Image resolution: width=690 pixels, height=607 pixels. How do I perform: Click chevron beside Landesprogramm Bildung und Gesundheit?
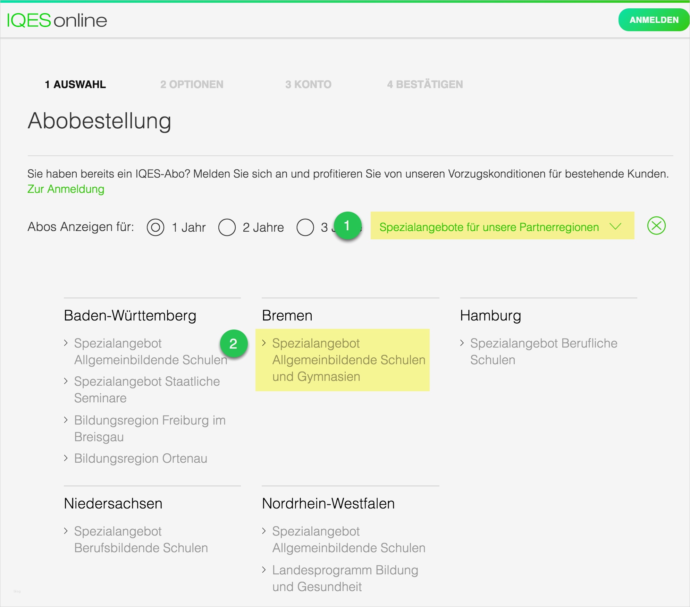264,570
